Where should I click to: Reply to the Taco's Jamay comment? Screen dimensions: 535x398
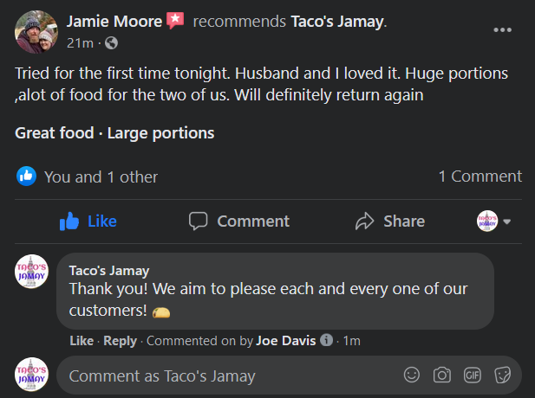pyautogui.click(x=120, y=341)
